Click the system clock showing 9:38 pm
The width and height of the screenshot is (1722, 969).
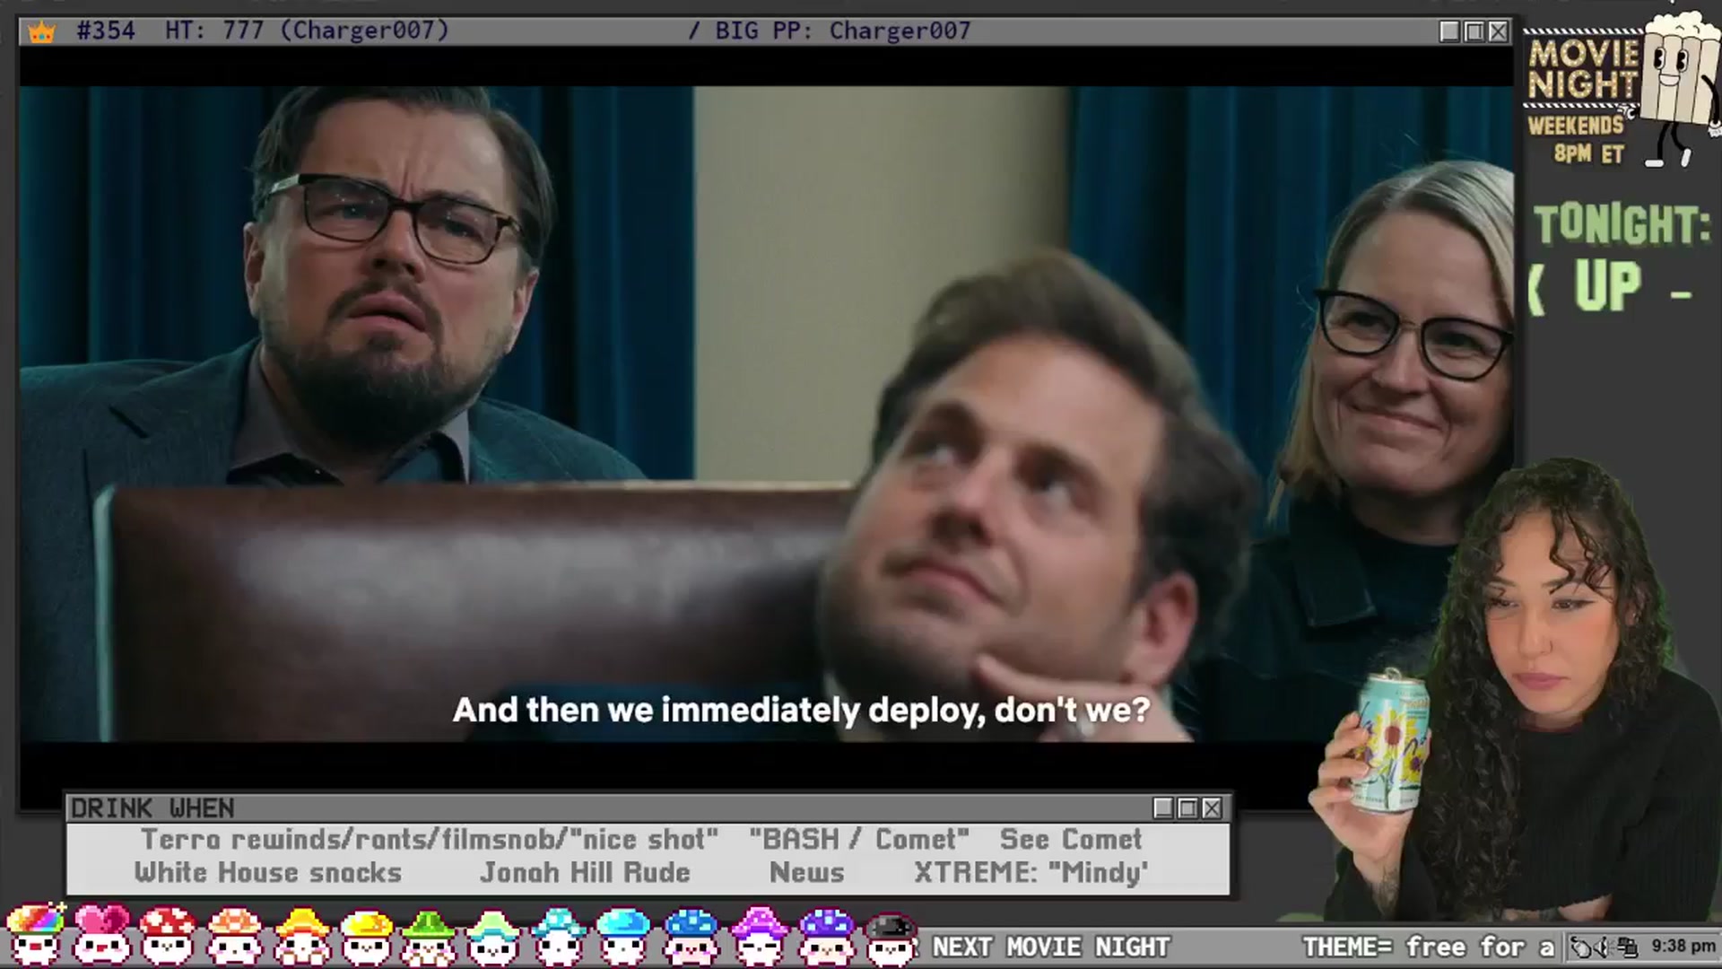1683,947
